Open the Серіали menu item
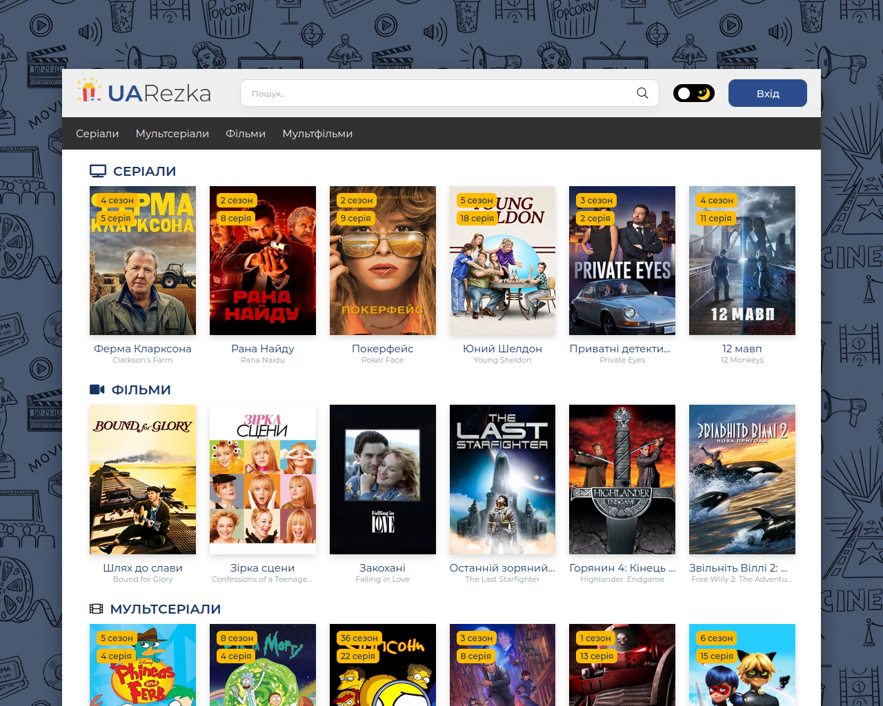Screen dimensions: 883x706 (x=97, y=134)
